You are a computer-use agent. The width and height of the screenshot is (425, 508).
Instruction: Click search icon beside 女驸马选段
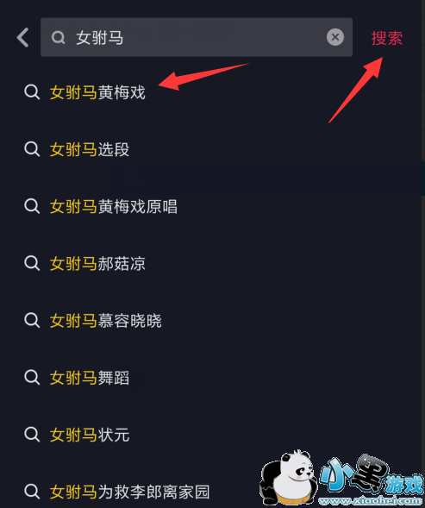32,149
